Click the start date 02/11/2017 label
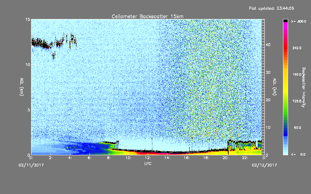 pyautogui.click(x=31, y=165)
